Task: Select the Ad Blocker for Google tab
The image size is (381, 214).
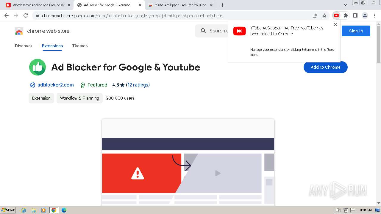Action: point(109,5)
